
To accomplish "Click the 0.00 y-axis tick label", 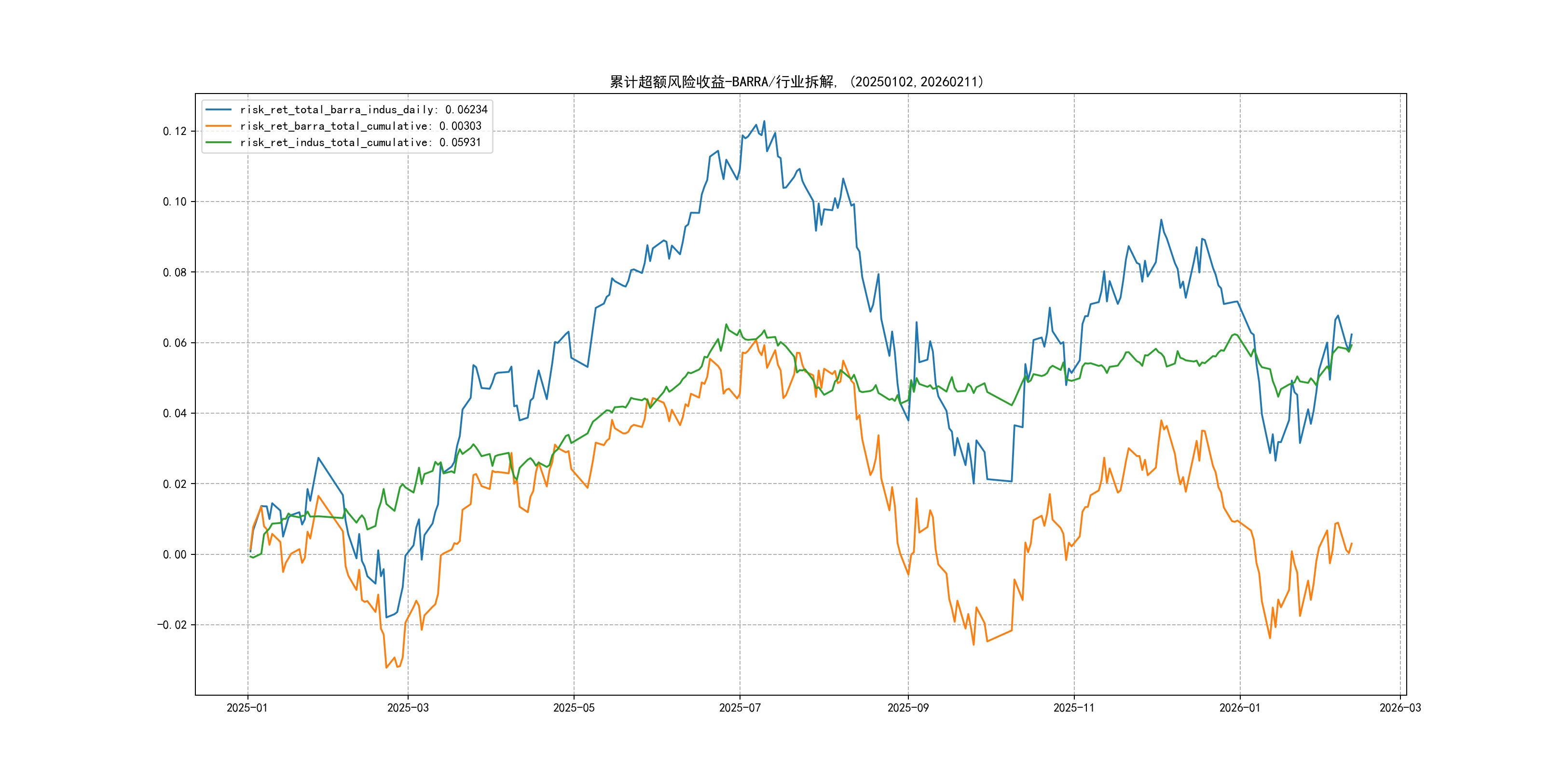I will [x=175, y=555].
